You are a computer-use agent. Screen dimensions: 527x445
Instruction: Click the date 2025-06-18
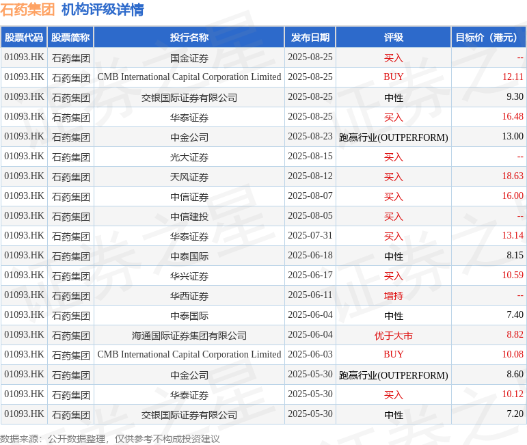310,256
